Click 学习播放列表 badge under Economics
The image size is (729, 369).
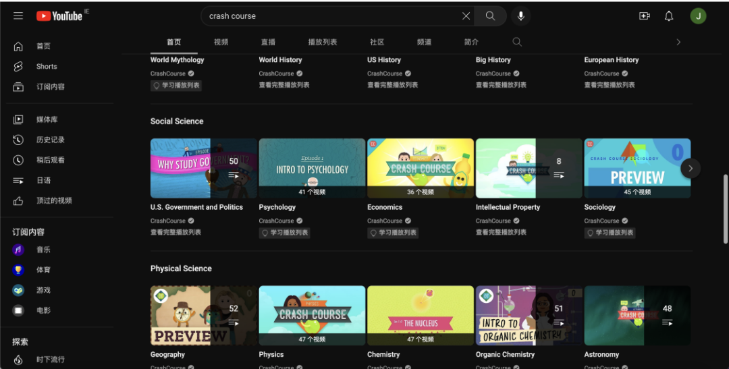coord(393,233)
